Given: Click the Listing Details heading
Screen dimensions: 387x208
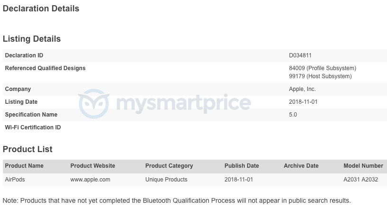Looking at the screenshot, I should click(32, 39).
